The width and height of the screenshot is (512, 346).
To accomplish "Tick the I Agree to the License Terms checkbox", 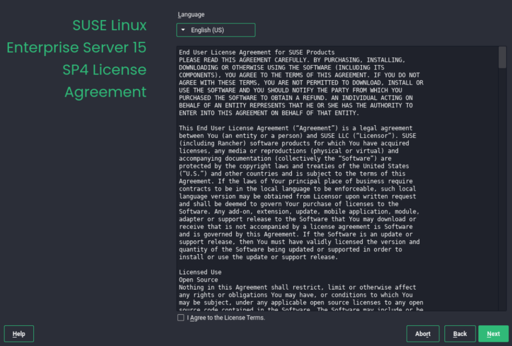I will (x=181, y=318).
